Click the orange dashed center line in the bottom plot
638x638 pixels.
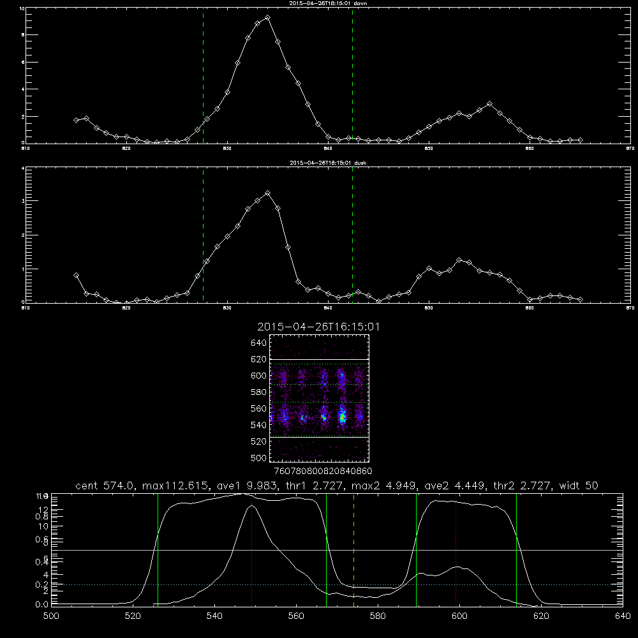(x=353, y=550)
